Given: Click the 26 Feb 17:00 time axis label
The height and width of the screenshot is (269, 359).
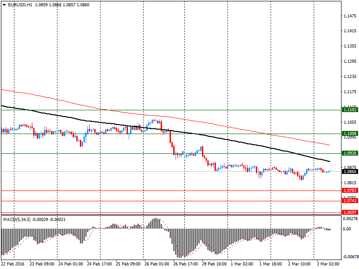Looking at the screenshot, I should tap(186, 264).
